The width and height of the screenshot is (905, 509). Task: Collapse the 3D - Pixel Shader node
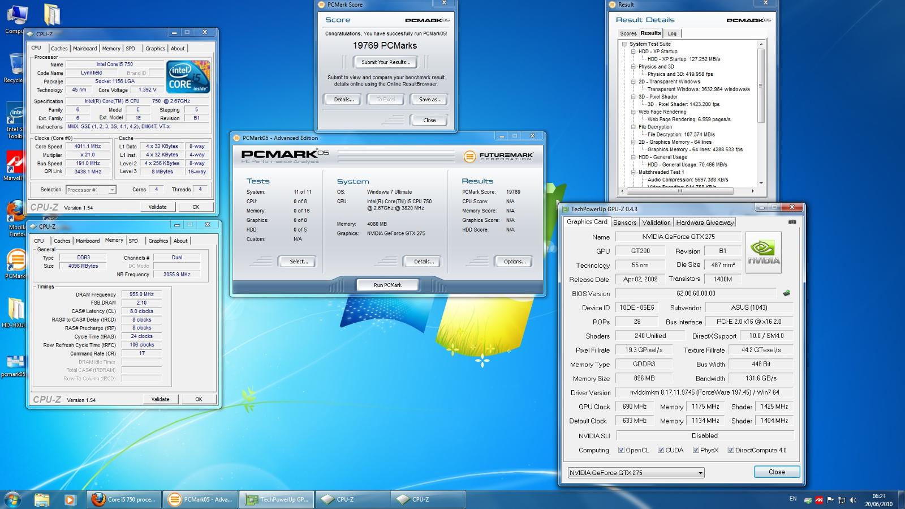click(633, 97)
